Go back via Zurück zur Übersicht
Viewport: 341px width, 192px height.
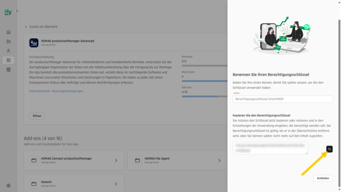(x=41, y=27)
